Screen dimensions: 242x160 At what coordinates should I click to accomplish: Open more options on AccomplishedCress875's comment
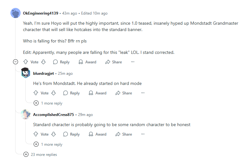(x=143, y=134)
